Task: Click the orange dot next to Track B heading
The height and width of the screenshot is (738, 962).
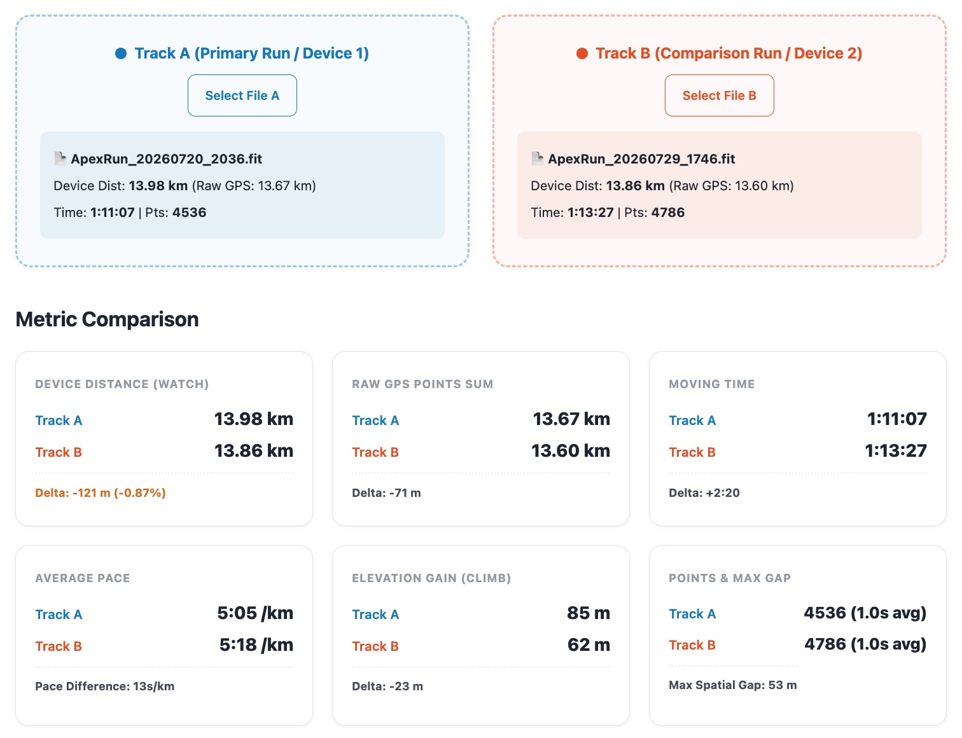Action: [582, 53]
